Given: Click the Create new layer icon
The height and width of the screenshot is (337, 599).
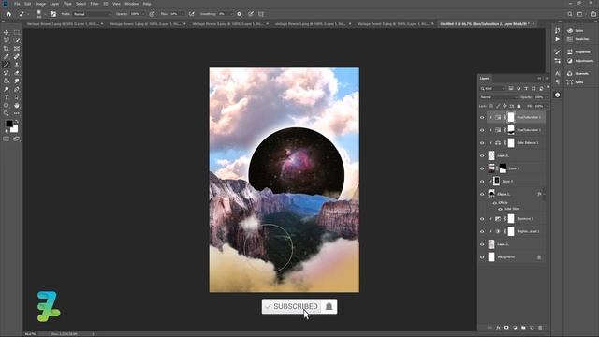Looking at the screenshot, I should tap(532, 328).
